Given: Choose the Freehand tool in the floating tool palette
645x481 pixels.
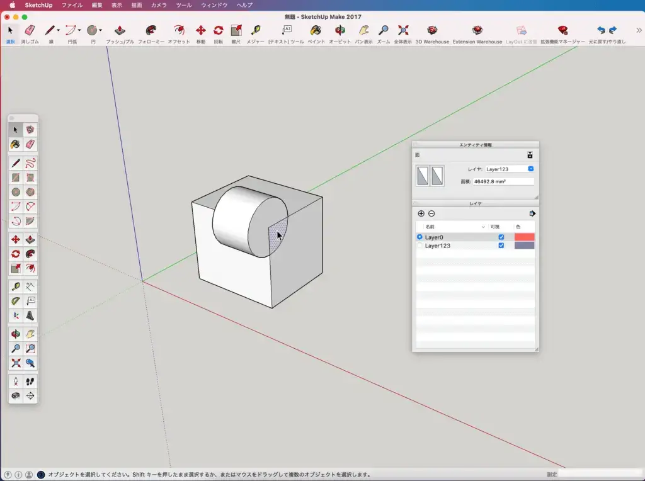Looking at the screenshot, I should (x=30, y=163).
